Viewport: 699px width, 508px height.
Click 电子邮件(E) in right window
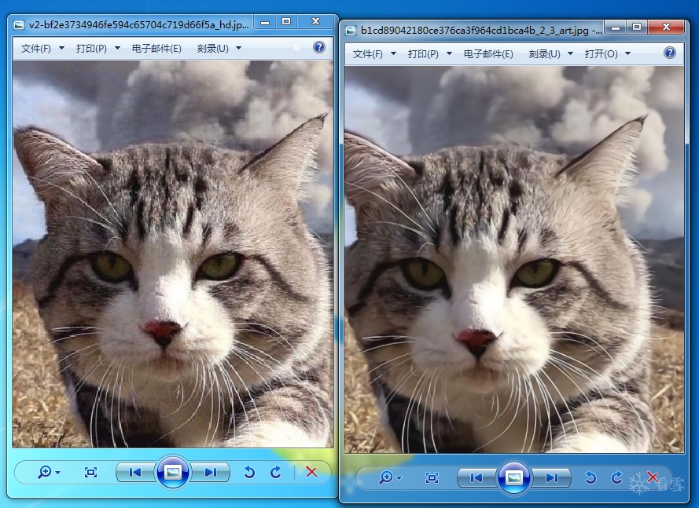pyautogui.click(x=488, y=54)
